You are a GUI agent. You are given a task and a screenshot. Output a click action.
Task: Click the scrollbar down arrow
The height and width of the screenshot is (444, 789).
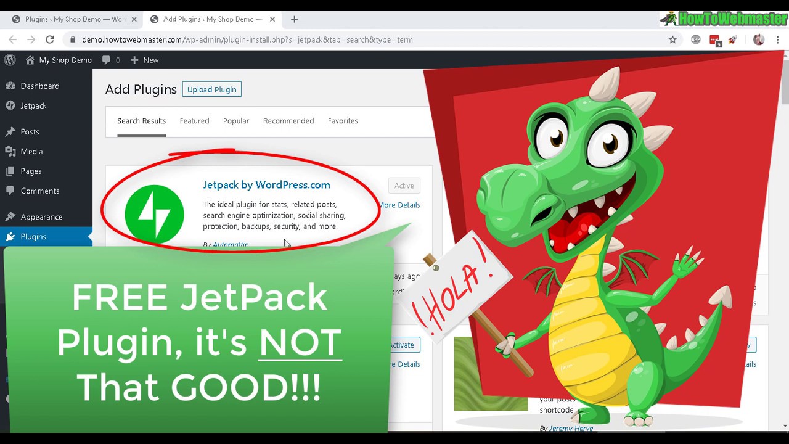[785, 425]
